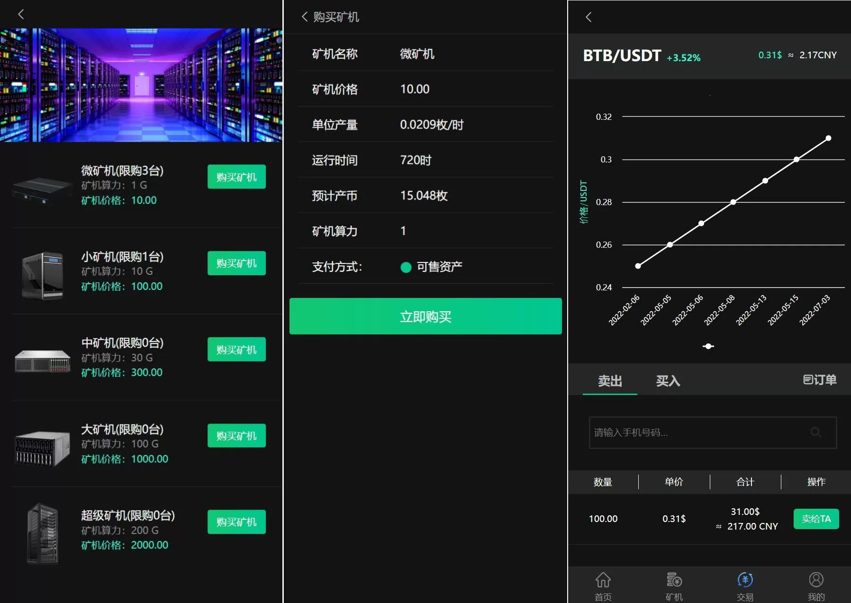
Task: Buy the 大矿机 with 购买矿机 button
Action: (x=236, y=436)
